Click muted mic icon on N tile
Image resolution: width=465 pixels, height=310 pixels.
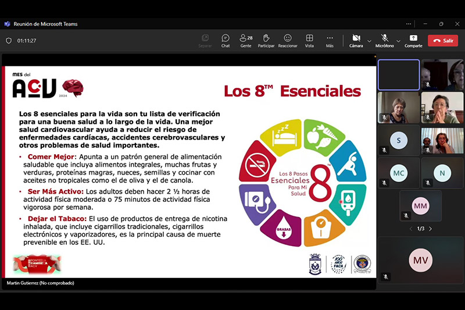point(428,183)
